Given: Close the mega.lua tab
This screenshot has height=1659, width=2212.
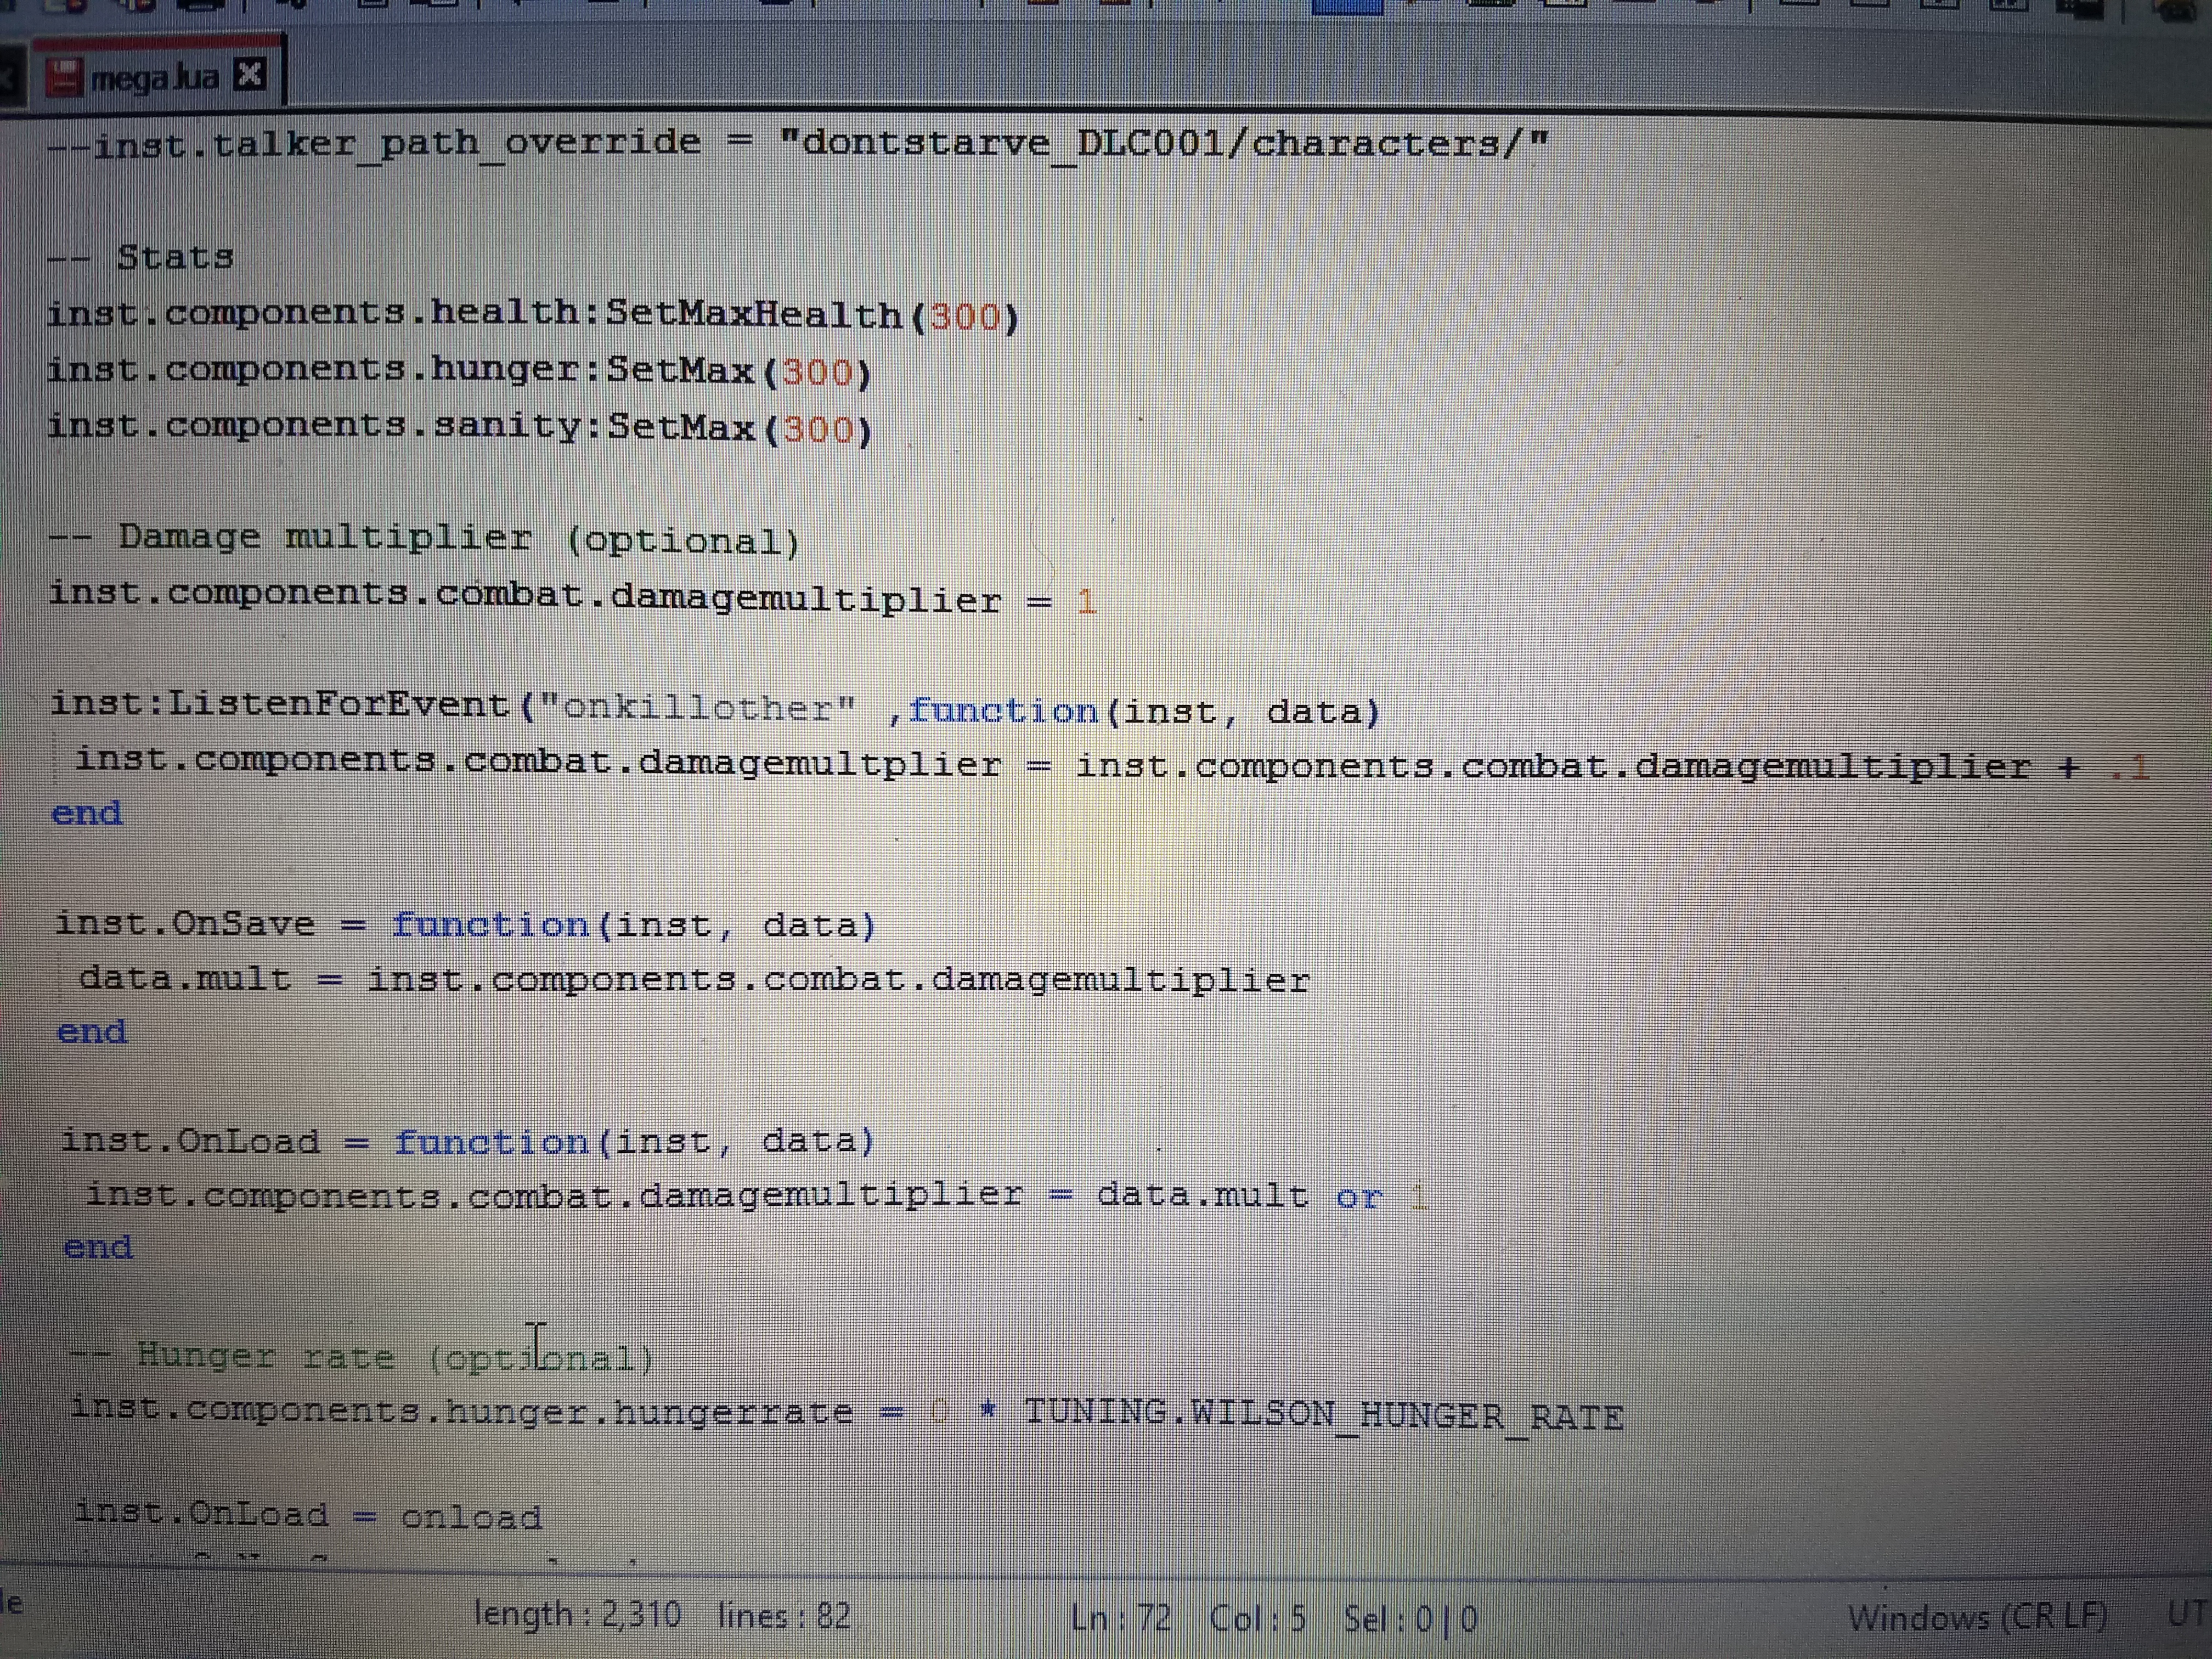Looking at the screenshot, I should click(249, 74).
